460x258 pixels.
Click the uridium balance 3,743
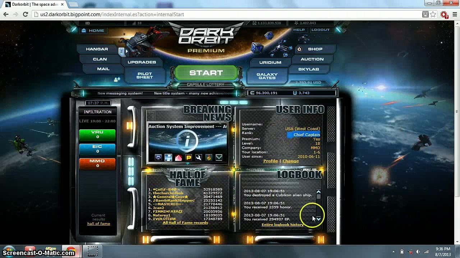click(x=304, y=93)
